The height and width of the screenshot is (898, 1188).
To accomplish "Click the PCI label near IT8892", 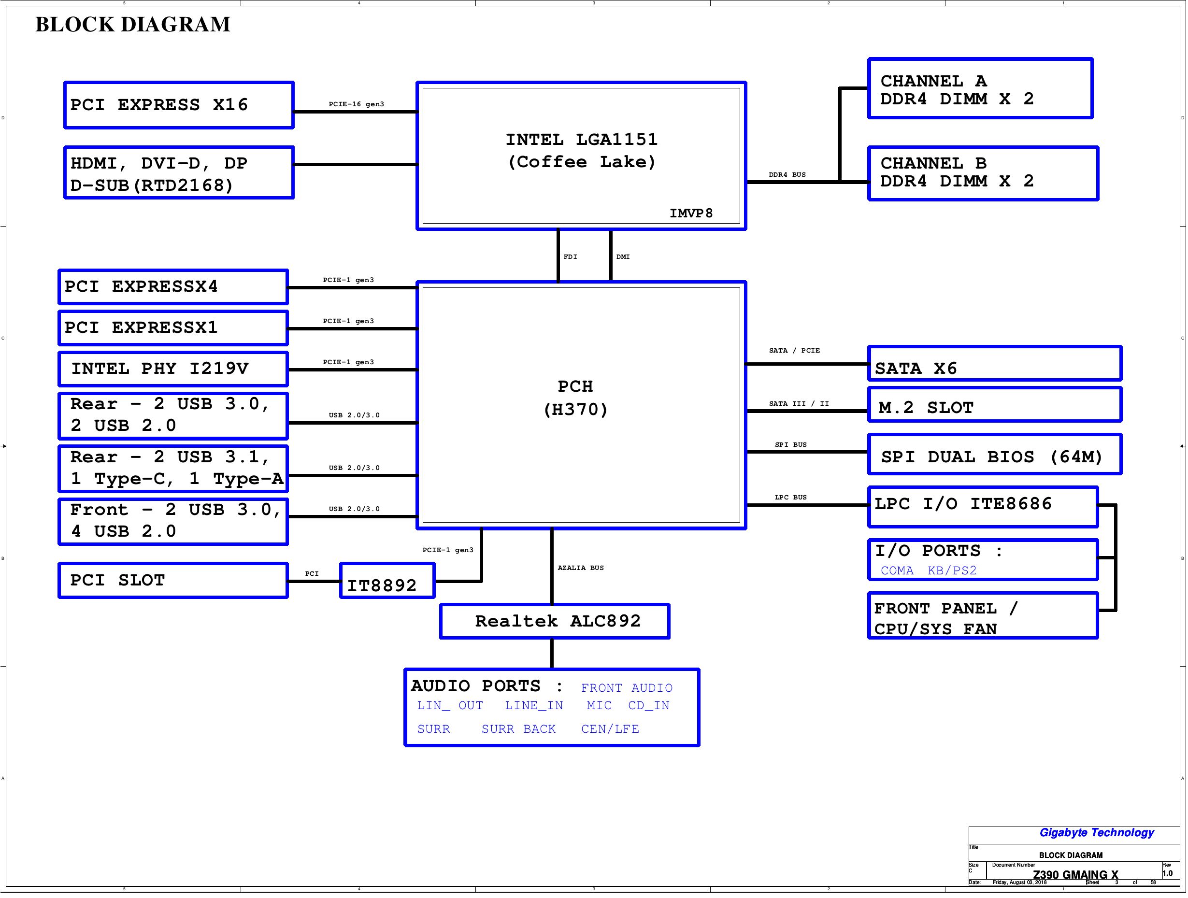I will [x=312, y=573].
